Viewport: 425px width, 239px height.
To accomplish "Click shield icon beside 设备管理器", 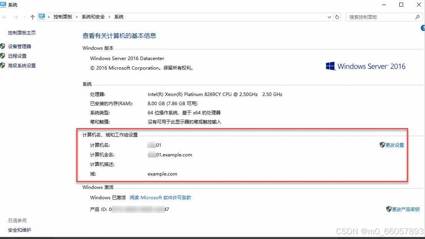I will [x=3, y=46].
